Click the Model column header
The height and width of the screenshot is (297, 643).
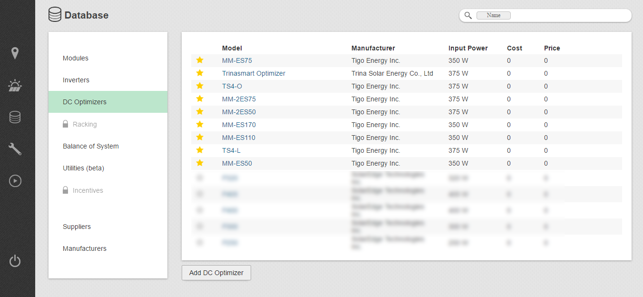[x=232, y=48]
